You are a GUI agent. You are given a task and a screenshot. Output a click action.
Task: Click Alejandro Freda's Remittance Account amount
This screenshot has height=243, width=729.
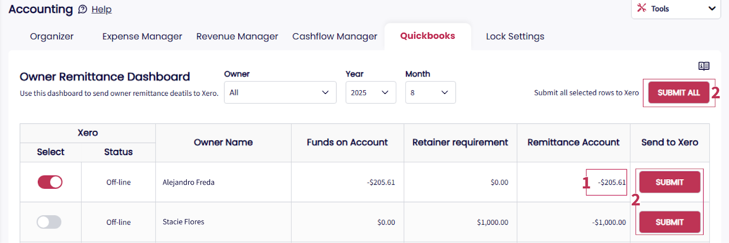[611, 182]
